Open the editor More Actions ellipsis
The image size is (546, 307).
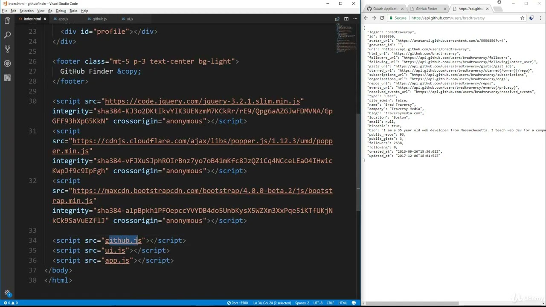tap(355, 19)
